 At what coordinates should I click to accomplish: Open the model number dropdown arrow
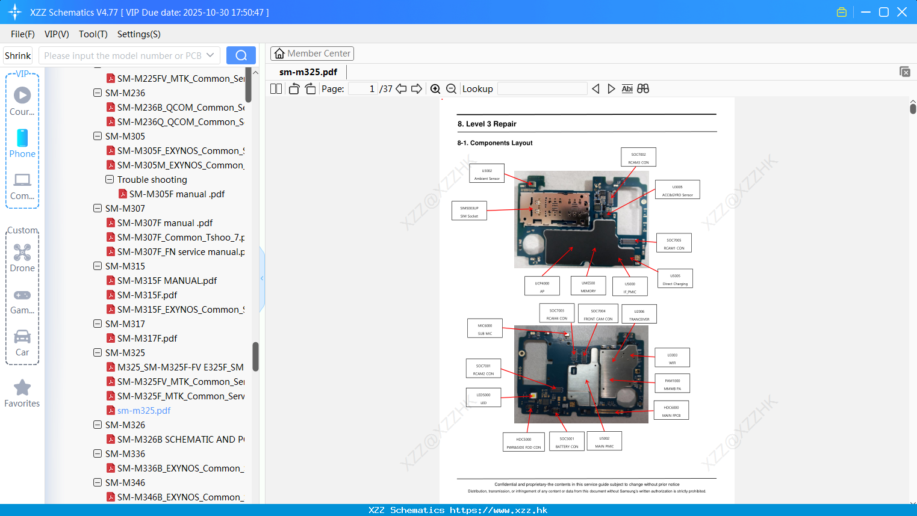(x=210, y=55)
